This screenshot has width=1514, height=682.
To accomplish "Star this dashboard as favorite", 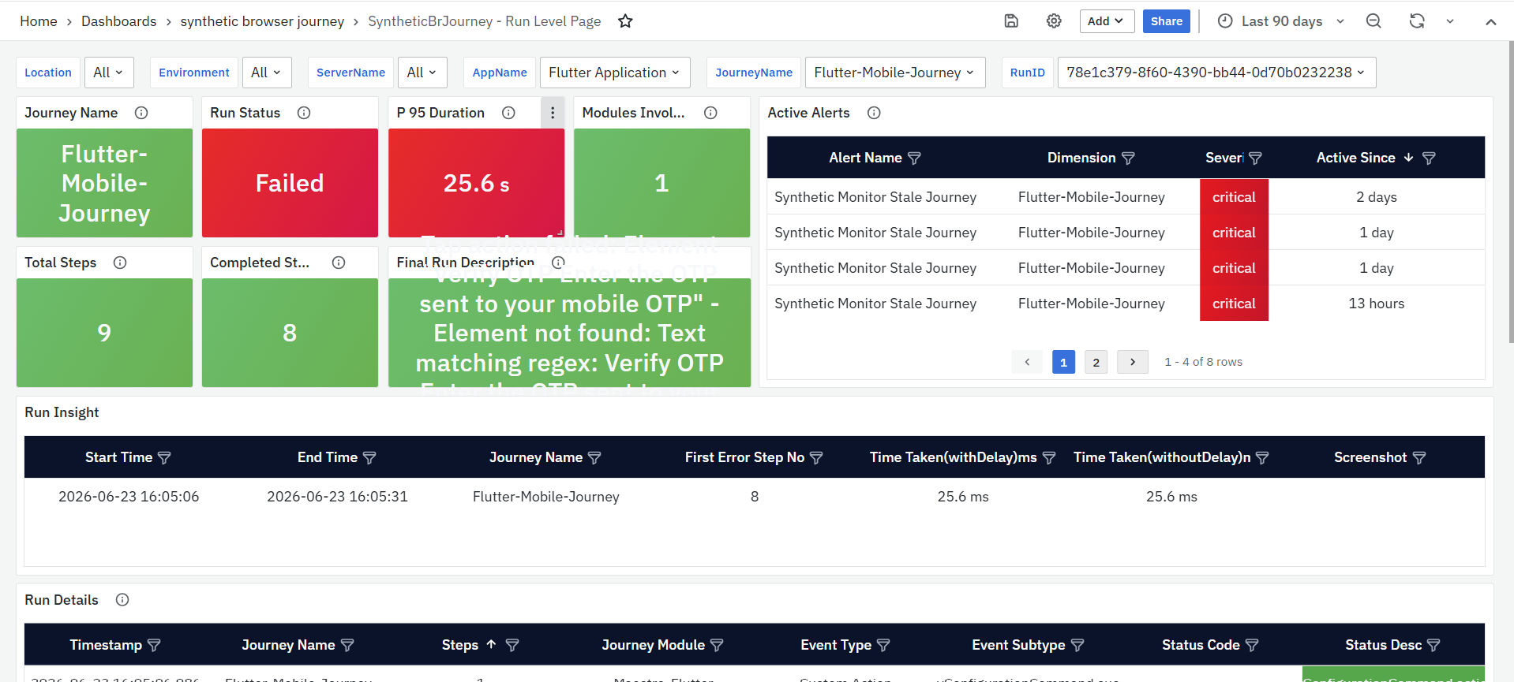I will click(x=625, y=21).
